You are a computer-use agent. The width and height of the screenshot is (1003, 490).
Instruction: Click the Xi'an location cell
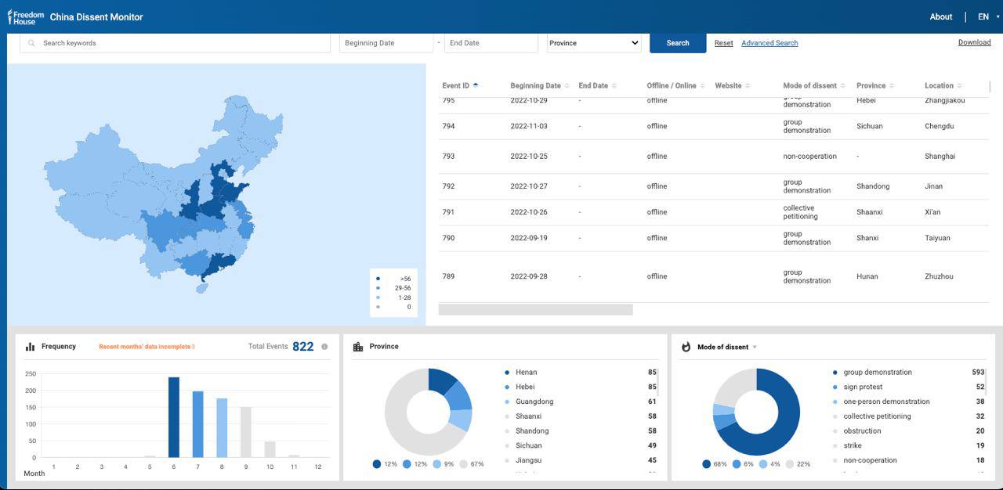(932, 212)
